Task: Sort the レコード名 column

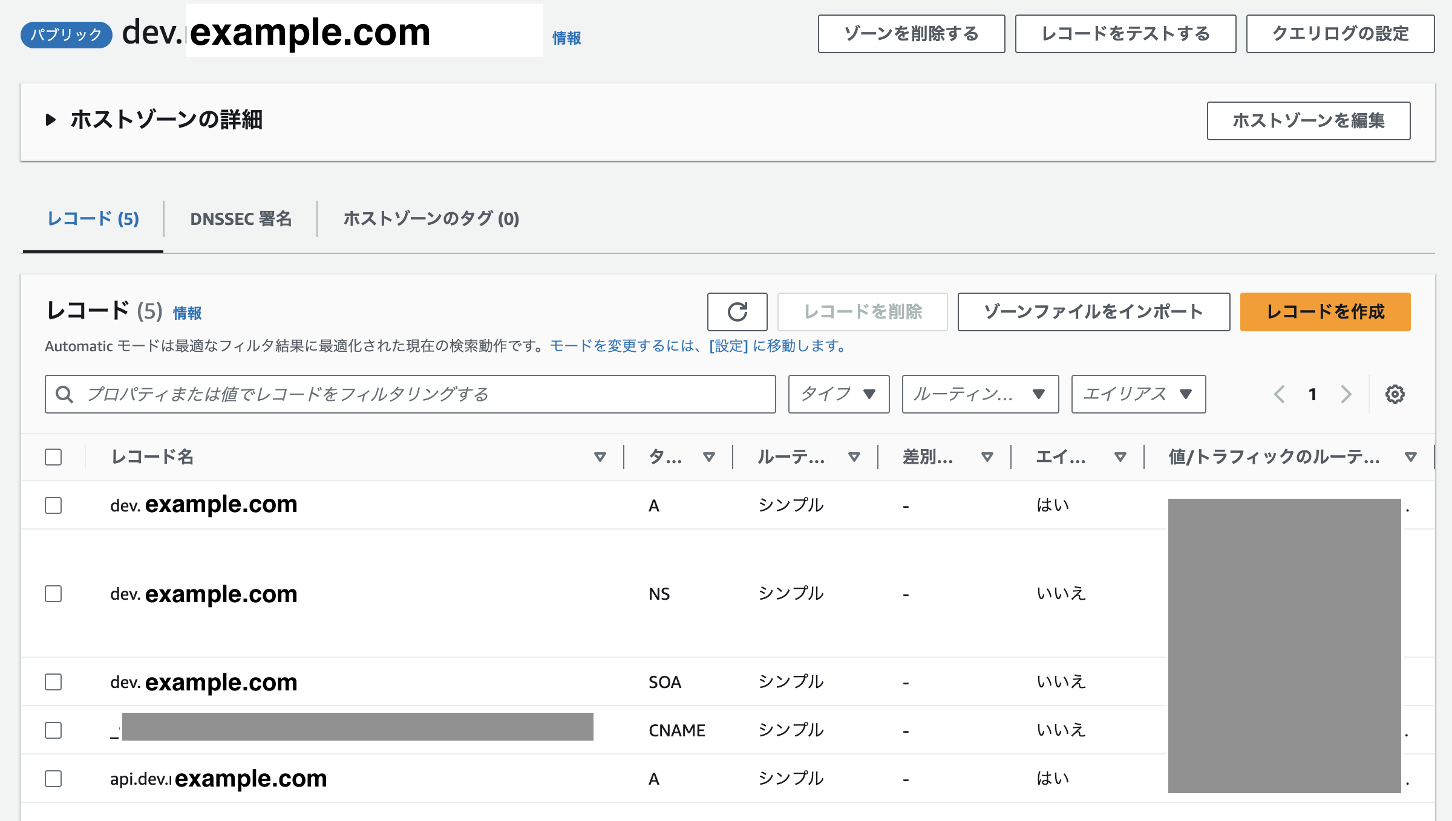Action: pos(600,456)
